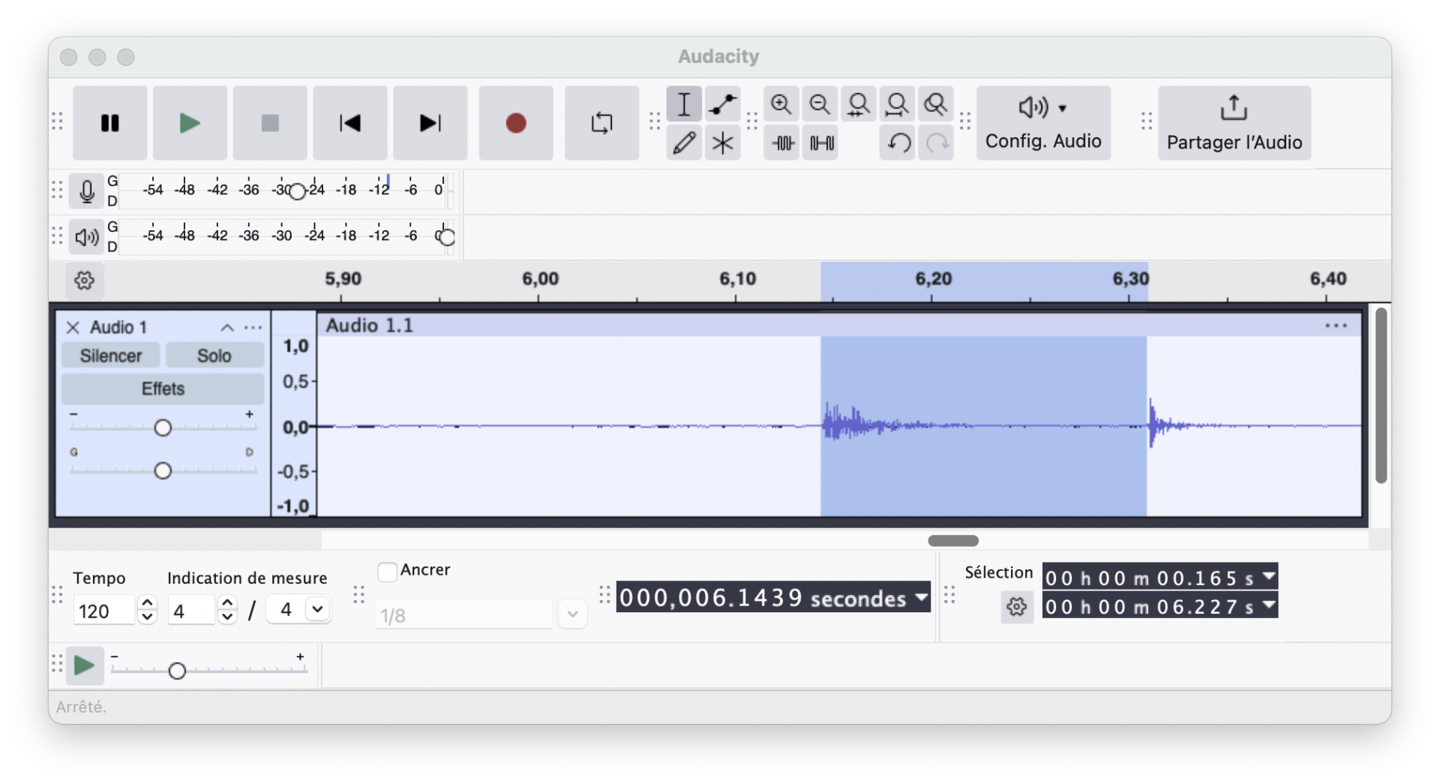Click the zoom toggle icon
This screenshot has height=784, width=1440.
pyautogui.click(x=936, y=104)
